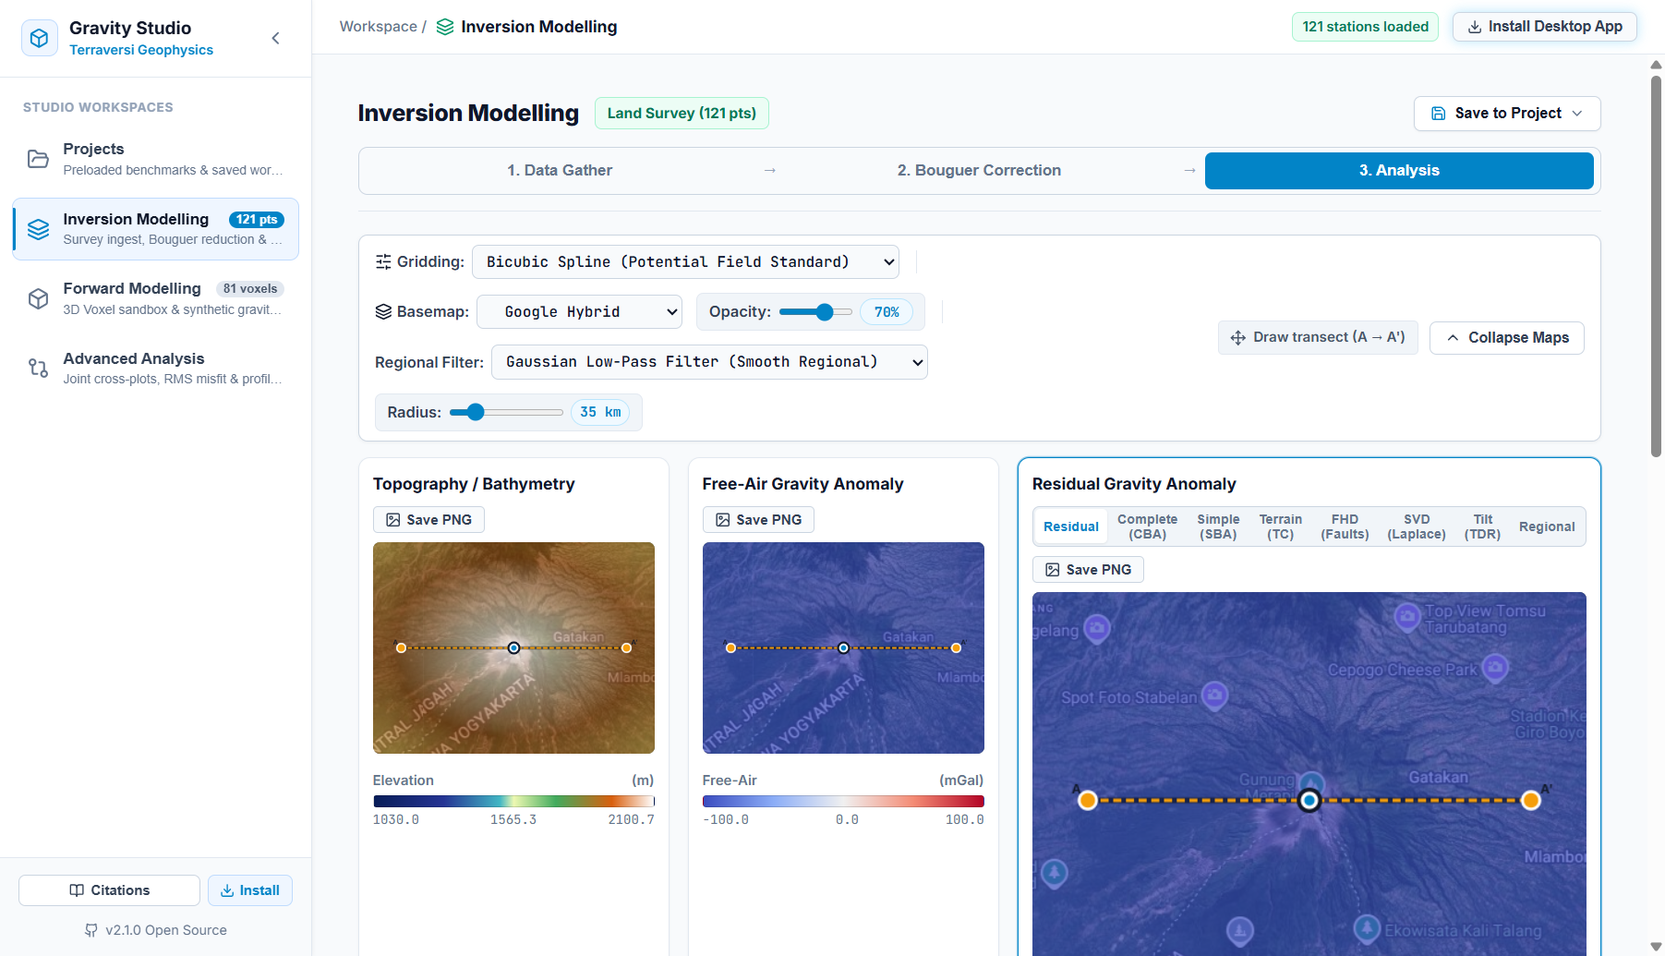Click the basemap layers icon

[383, 311]
